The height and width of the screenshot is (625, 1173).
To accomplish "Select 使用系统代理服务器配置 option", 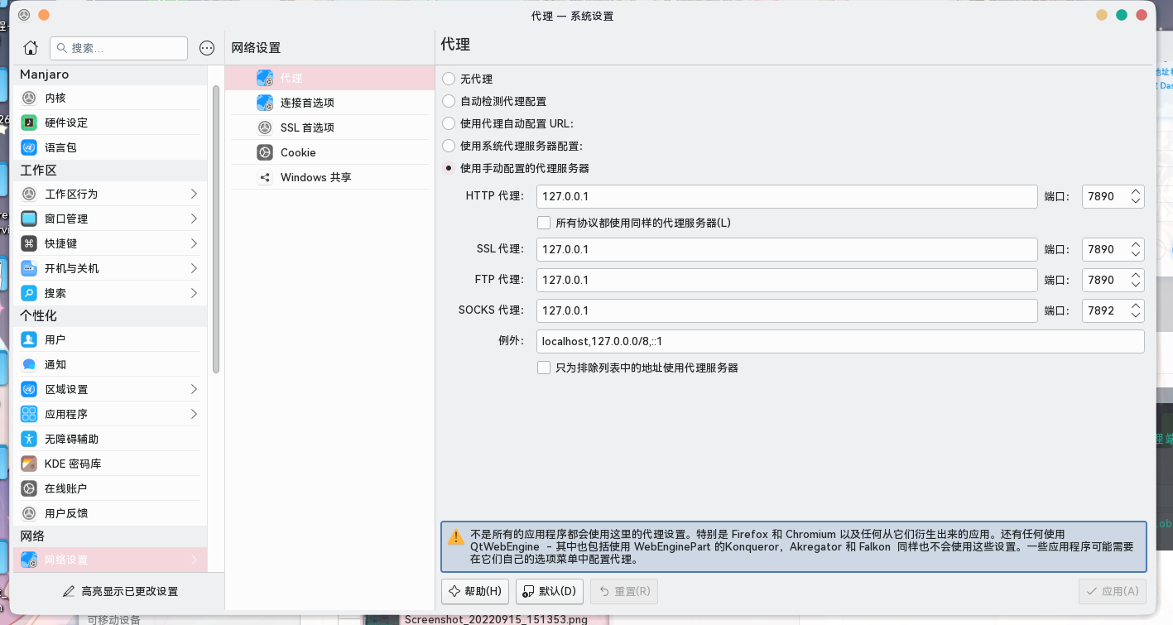I will [x=449, y=146].
